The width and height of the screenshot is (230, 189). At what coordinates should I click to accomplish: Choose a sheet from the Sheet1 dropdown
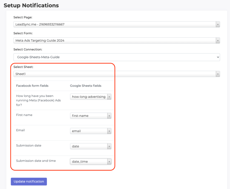coord(115,74)
